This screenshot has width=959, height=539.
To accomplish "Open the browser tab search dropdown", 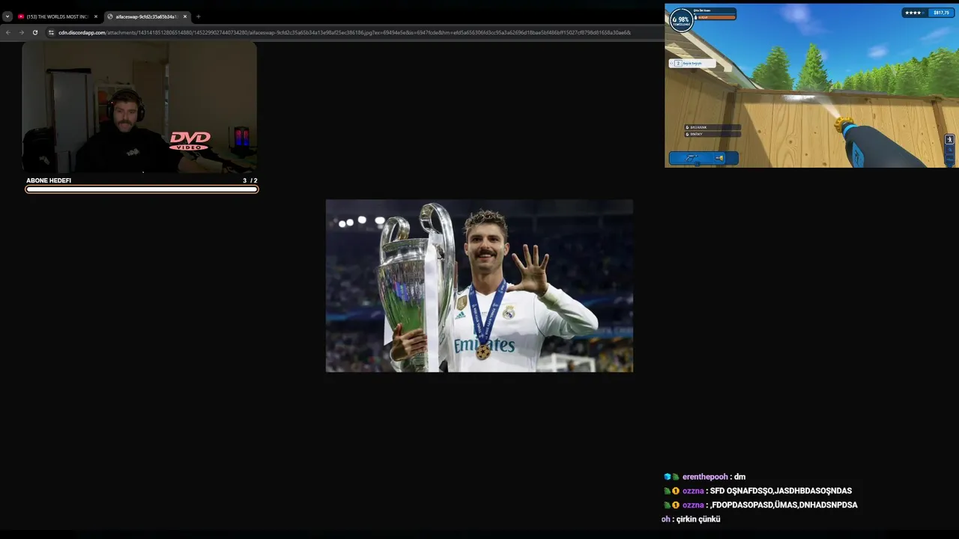I will tap(7, 16).
